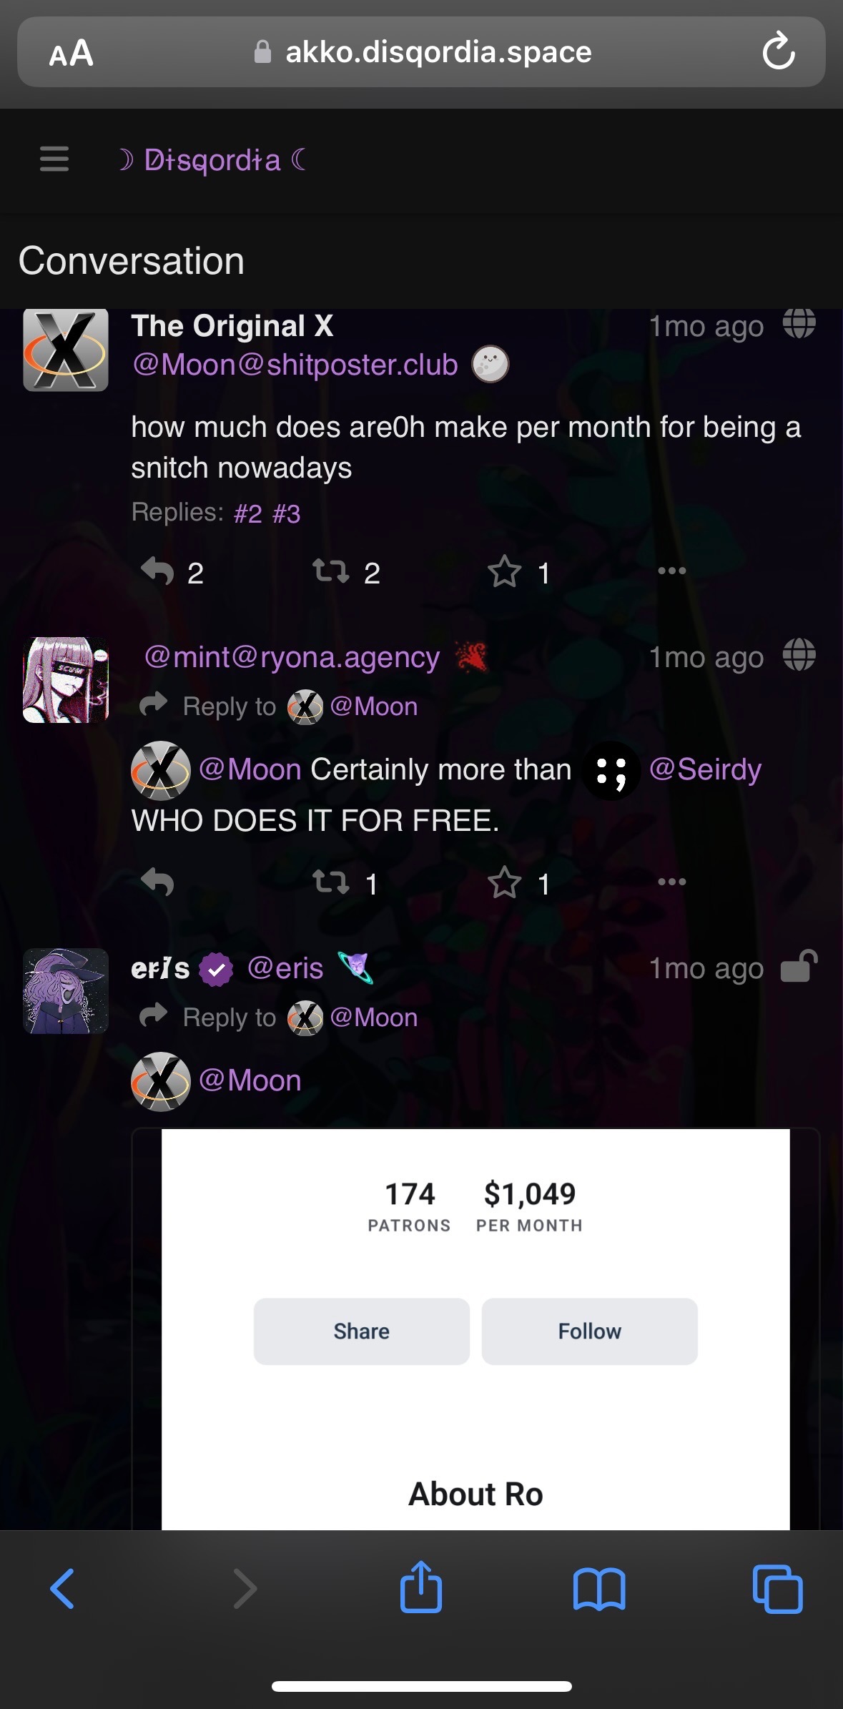Image resolution: width=843 pixels, height=1709 pixels.
Task: Open the hamburger navigation menu
Action: tap(54, 159)
